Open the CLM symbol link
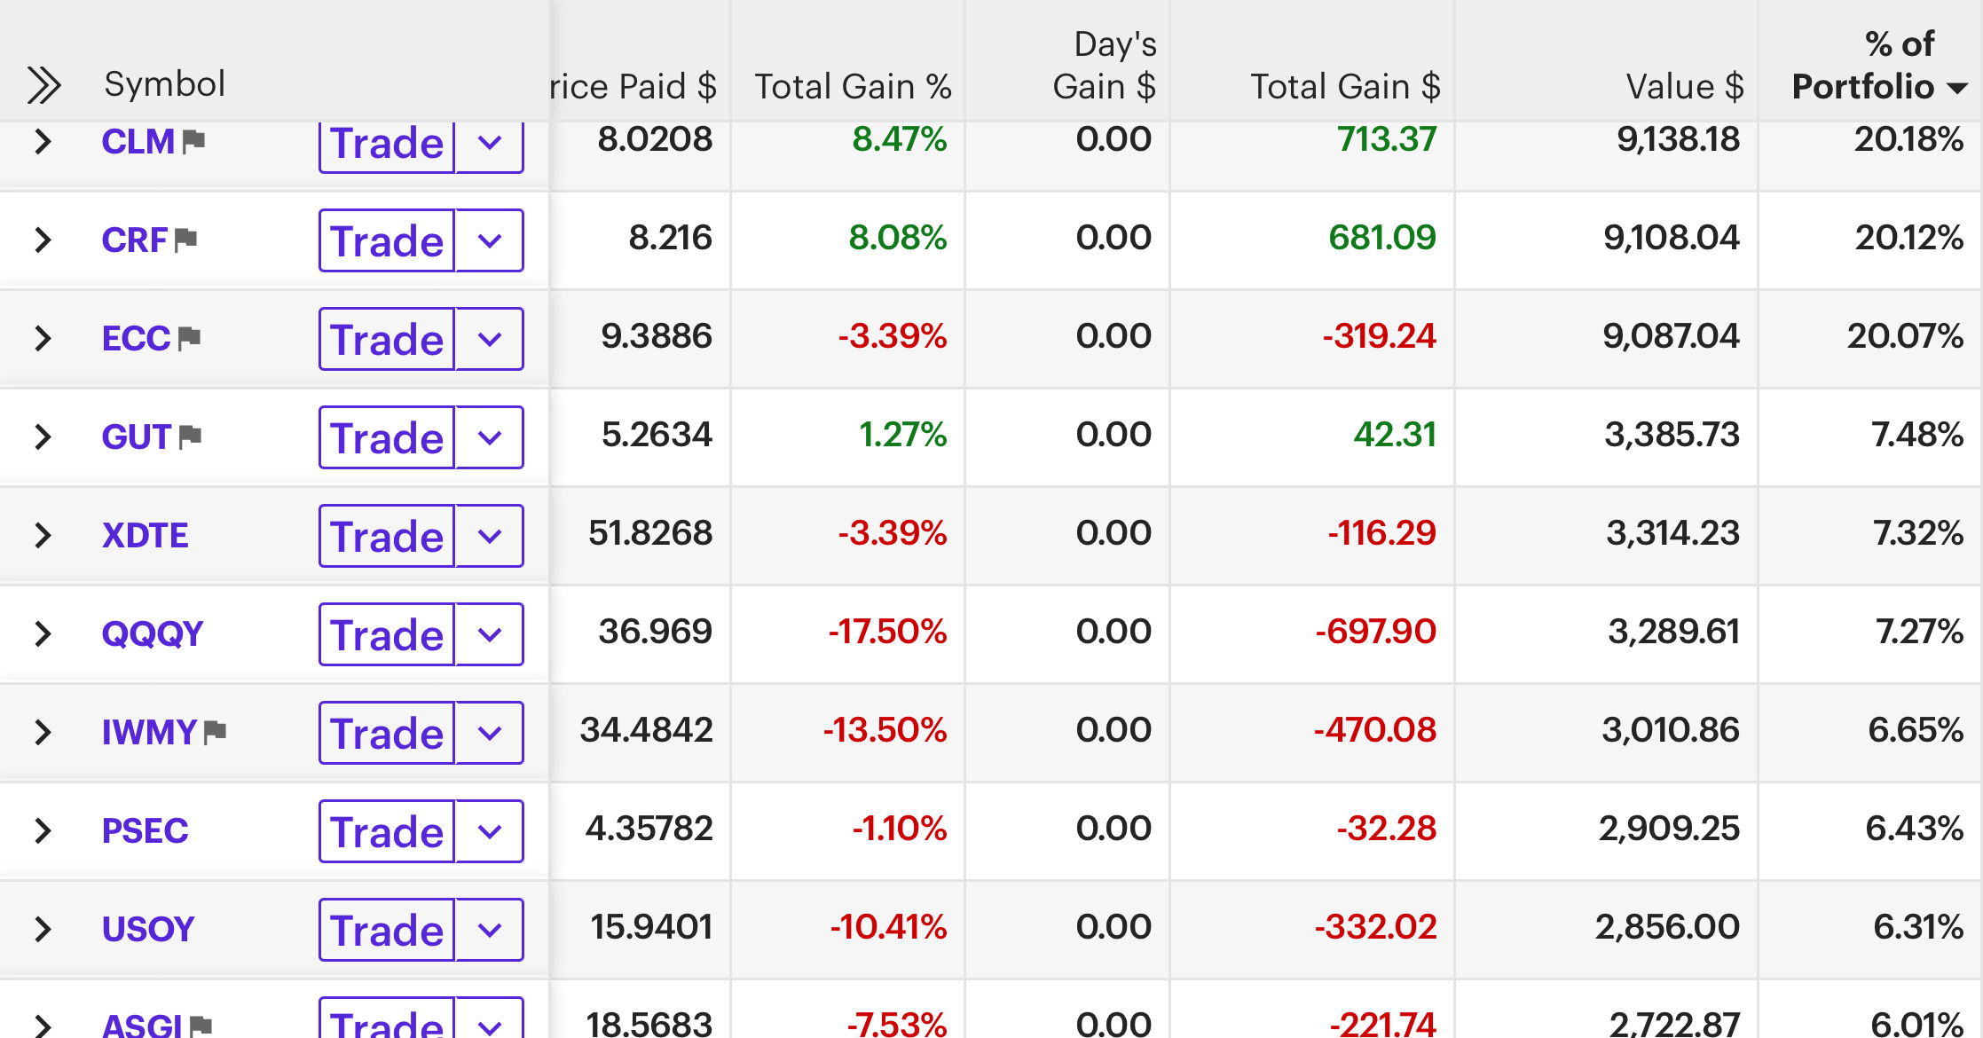The width and height of the screenshot is (1983, 1038). 140,140
